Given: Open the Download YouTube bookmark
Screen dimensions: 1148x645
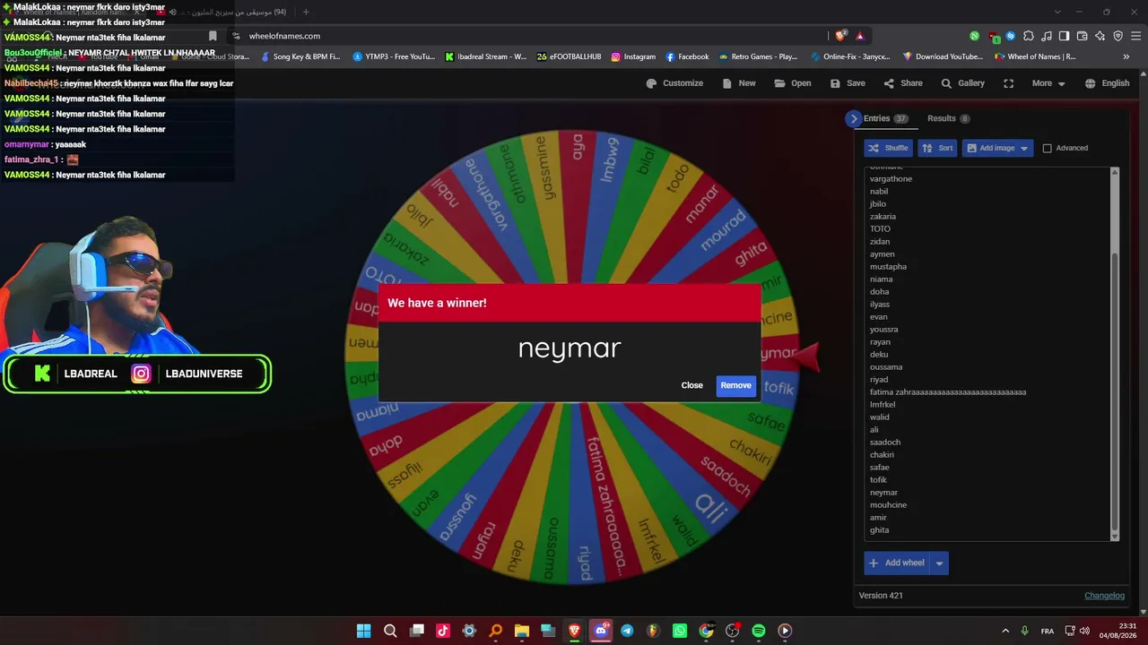Looking at the screenshot, I should click(943, 56).
